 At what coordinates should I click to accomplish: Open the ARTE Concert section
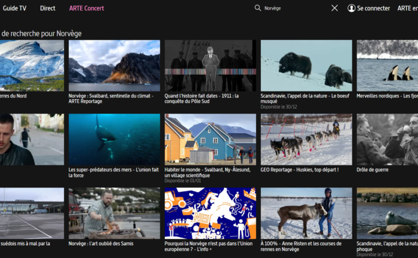click(86, 8)
